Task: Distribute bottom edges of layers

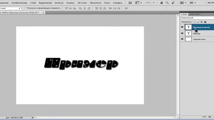Action: click(105, 8)
